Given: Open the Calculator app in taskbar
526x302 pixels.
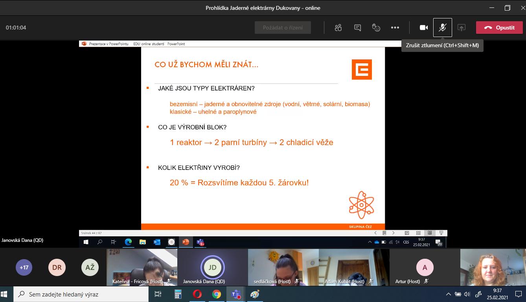Looking at the screenshot, I should [178, 294].
